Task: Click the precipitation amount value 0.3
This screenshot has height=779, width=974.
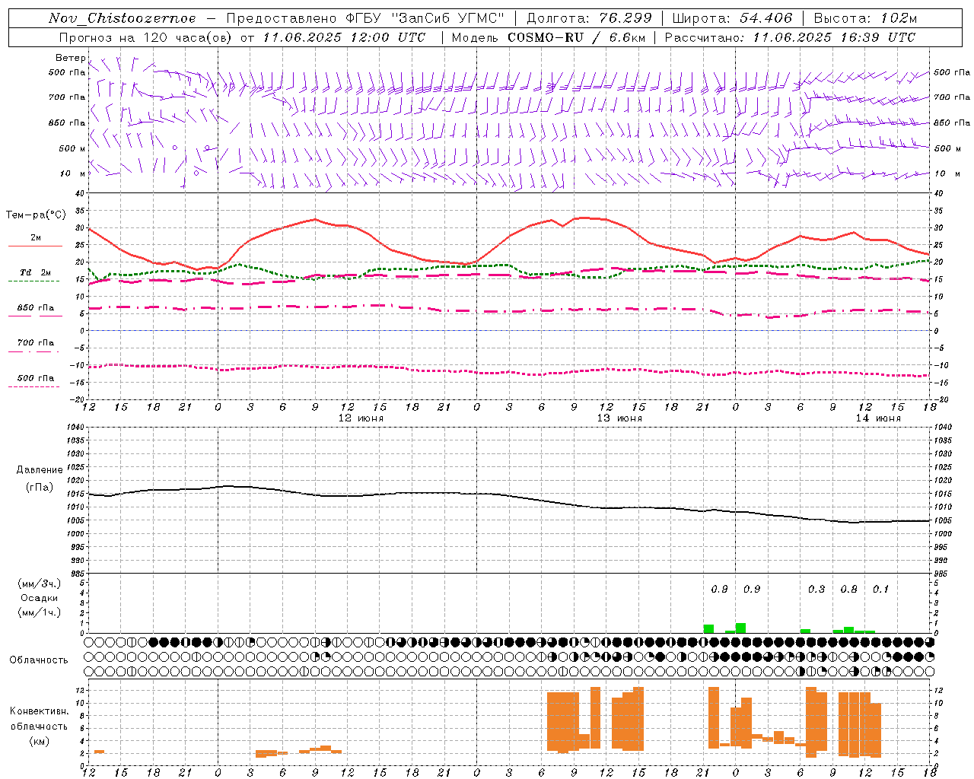Action: (x=816, y=590)
